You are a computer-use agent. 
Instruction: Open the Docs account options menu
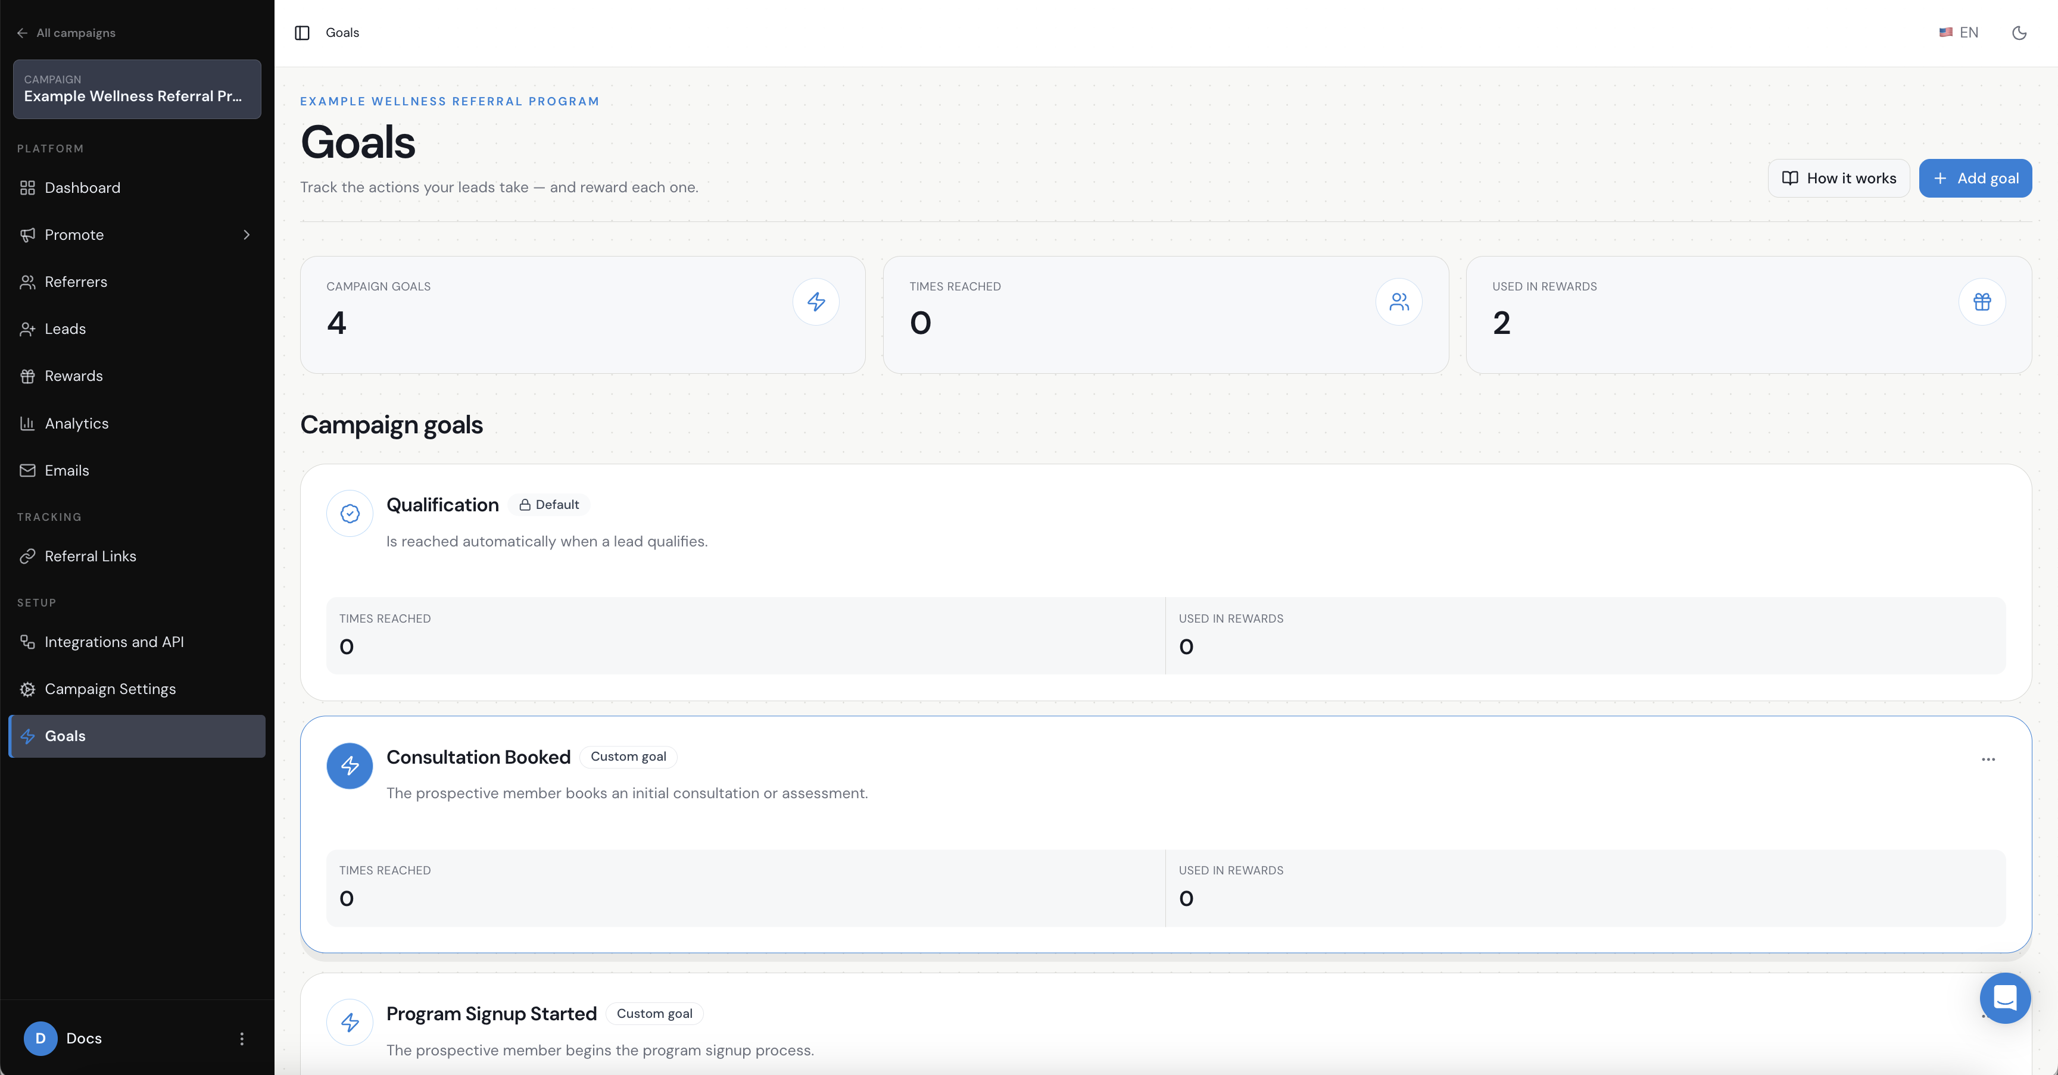click(x=242, y=1038)
